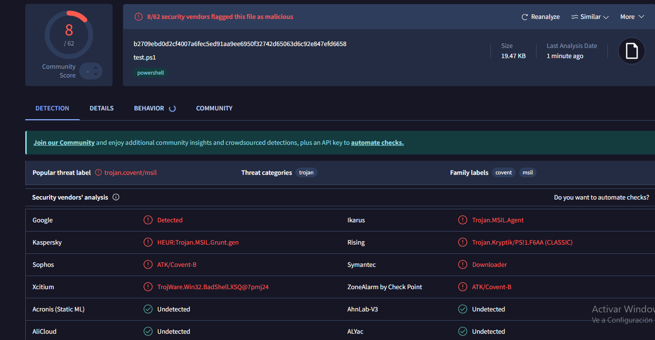655x340 pixels.
Task: Click the powershell tag
Action: [x=151, y=73]
